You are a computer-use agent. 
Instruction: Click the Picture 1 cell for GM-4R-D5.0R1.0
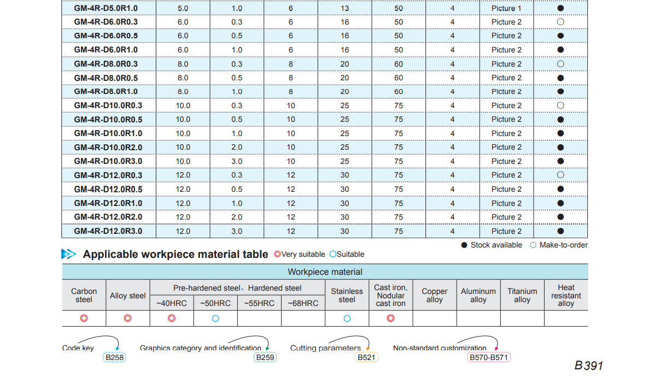506,8
